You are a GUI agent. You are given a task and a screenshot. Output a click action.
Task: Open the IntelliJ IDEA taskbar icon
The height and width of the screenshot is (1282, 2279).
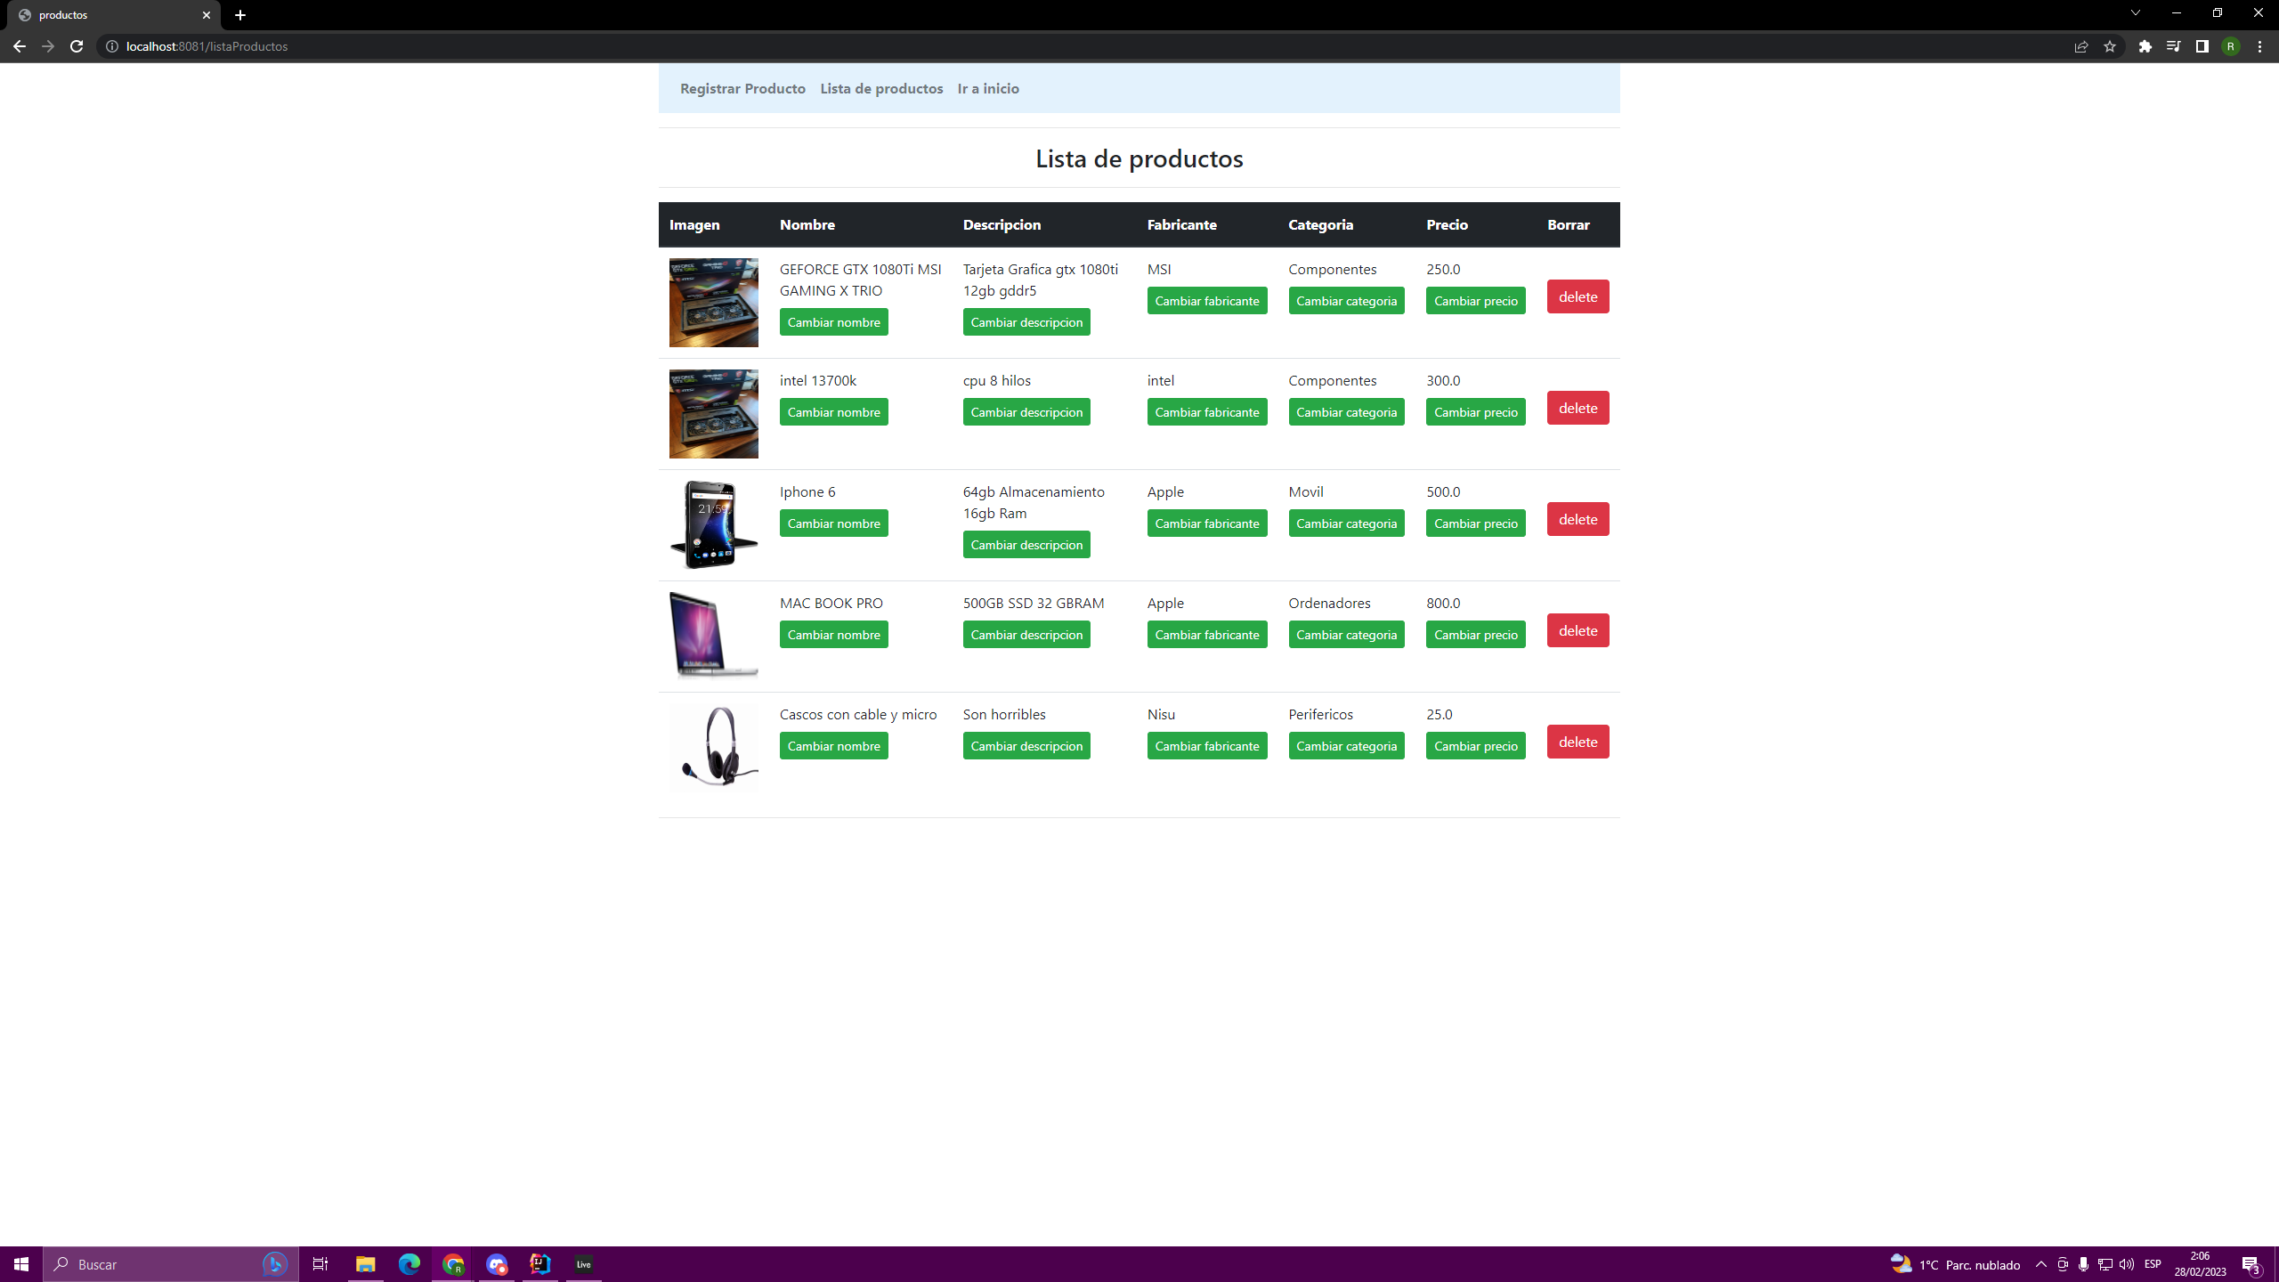click(x=540, y=1264)
